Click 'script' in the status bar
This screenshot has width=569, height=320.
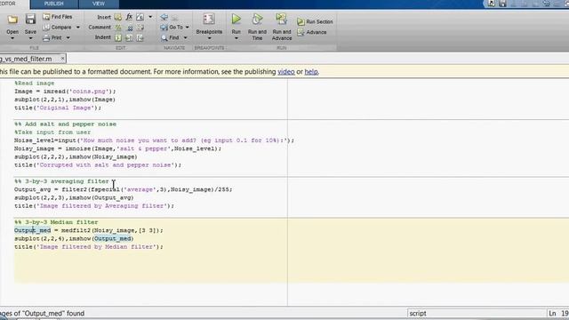point(418,314)
